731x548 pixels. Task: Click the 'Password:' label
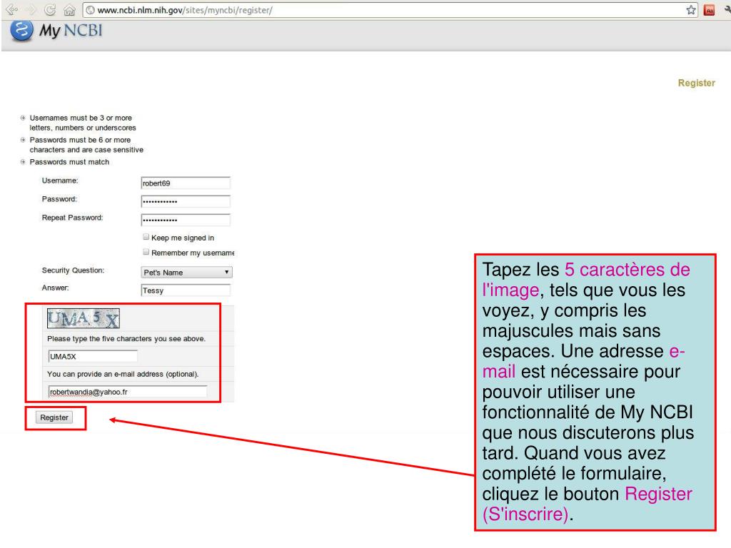[x=59, y=199]
